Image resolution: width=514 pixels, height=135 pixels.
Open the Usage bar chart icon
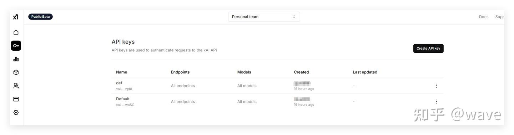pyautogui.click(x=16, y=59)
